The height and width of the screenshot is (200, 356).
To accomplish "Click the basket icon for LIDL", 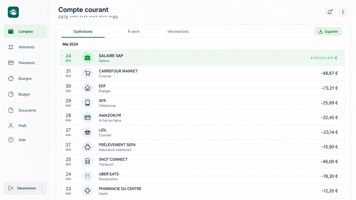I will tap(87, 132).
